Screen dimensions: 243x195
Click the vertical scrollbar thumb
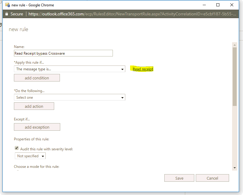coord(235,77)
